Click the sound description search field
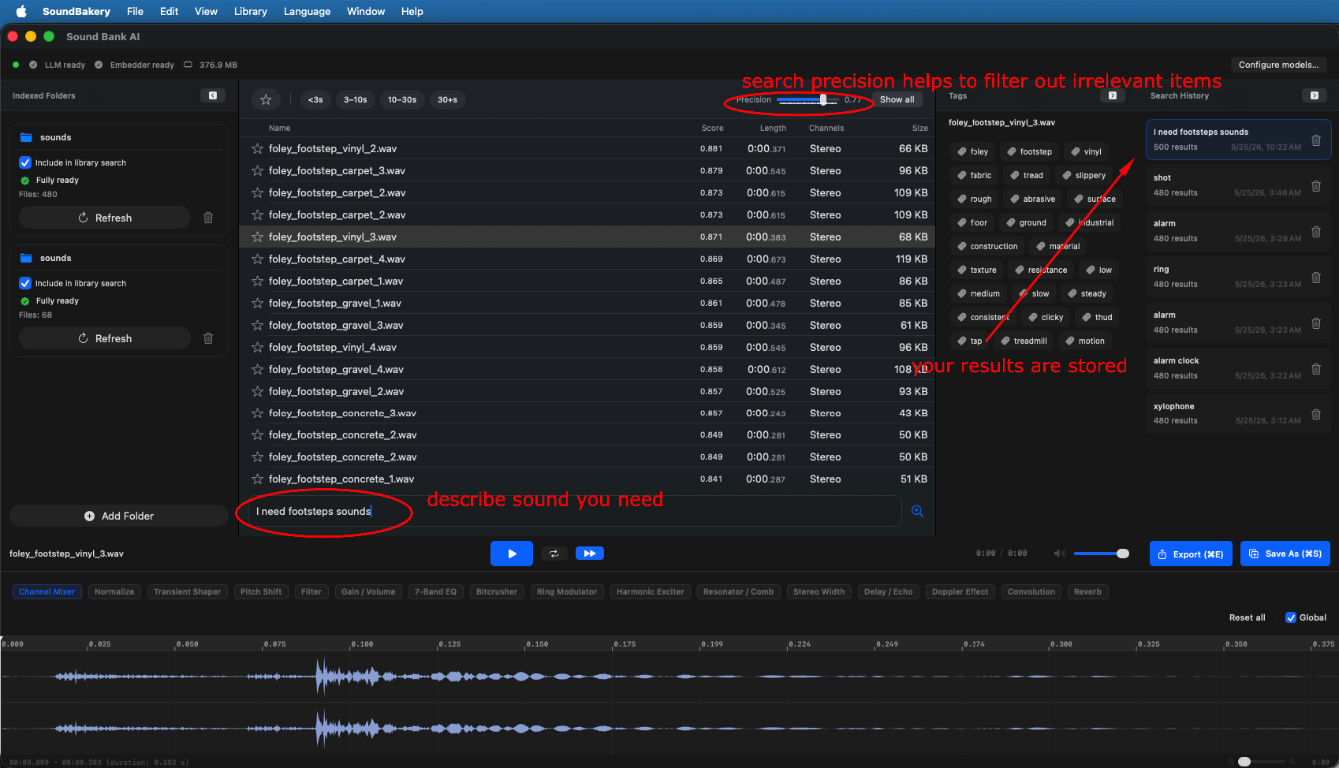1339x768 pixels. pos(575,511)
